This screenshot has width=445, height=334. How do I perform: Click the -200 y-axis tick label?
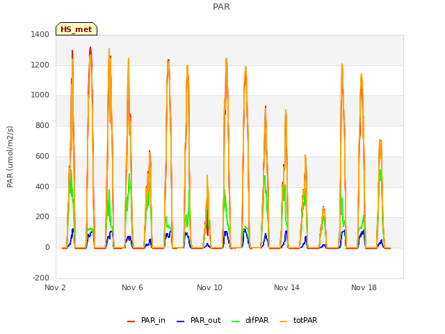[x=41, y=278]
